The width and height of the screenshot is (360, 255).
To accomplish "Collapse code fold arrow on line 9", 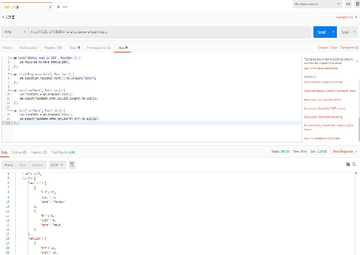I will 11,90.
